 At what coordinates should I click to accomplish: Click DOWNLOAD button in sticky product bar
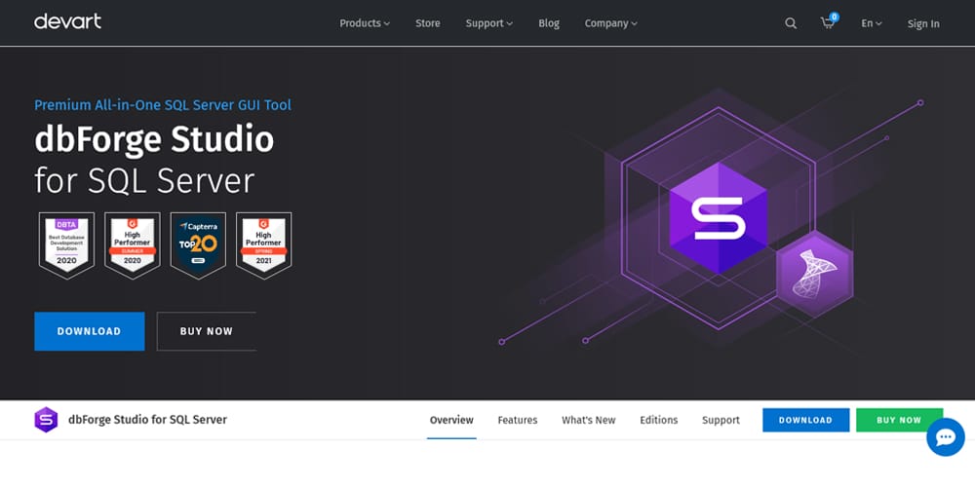(x=806, y=420)
